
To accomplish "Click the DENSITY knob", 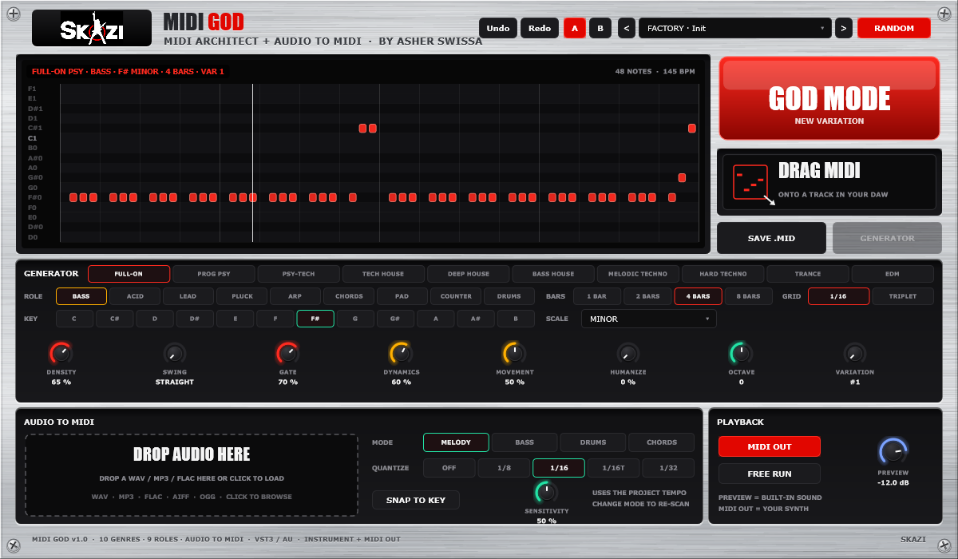I will [x=61, y=353].
